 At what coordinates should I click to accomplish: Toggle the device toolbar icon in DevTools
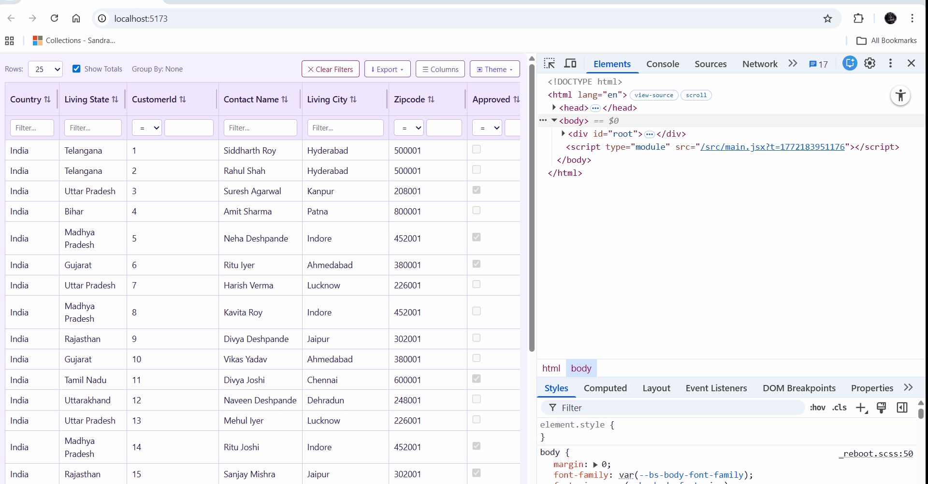click(x=570, y=64)
